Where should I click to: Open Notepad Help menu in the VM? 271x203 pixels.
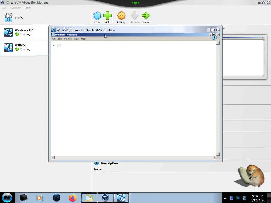(83, 39)
